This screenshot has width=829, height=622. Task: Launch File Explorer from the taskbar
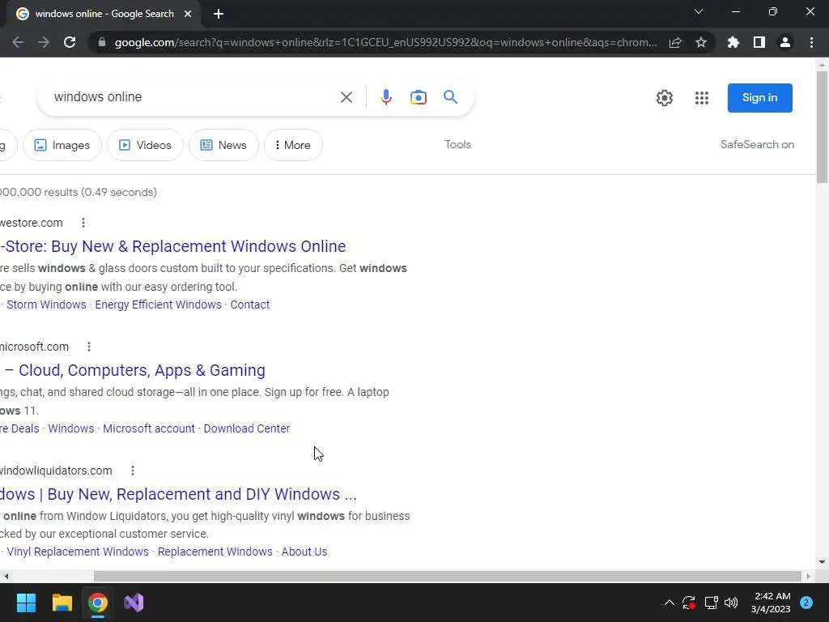coord(62,603)
